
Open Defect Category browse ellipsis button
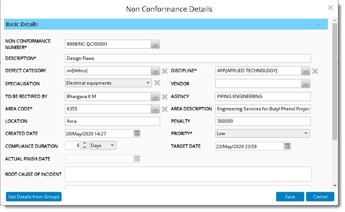tap(155, 71)
